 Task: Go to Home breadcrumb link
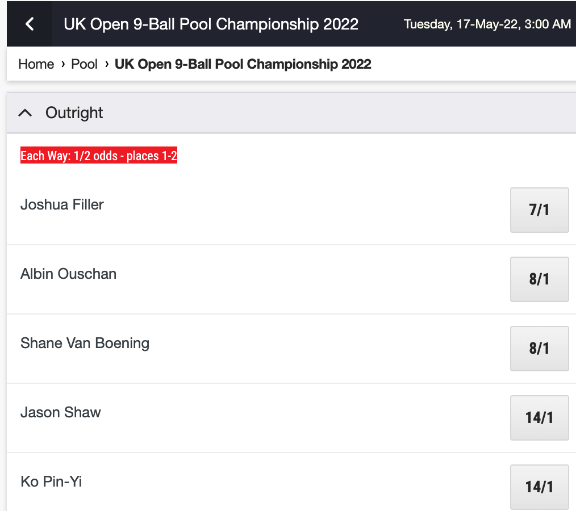click(x=36, y=64)
